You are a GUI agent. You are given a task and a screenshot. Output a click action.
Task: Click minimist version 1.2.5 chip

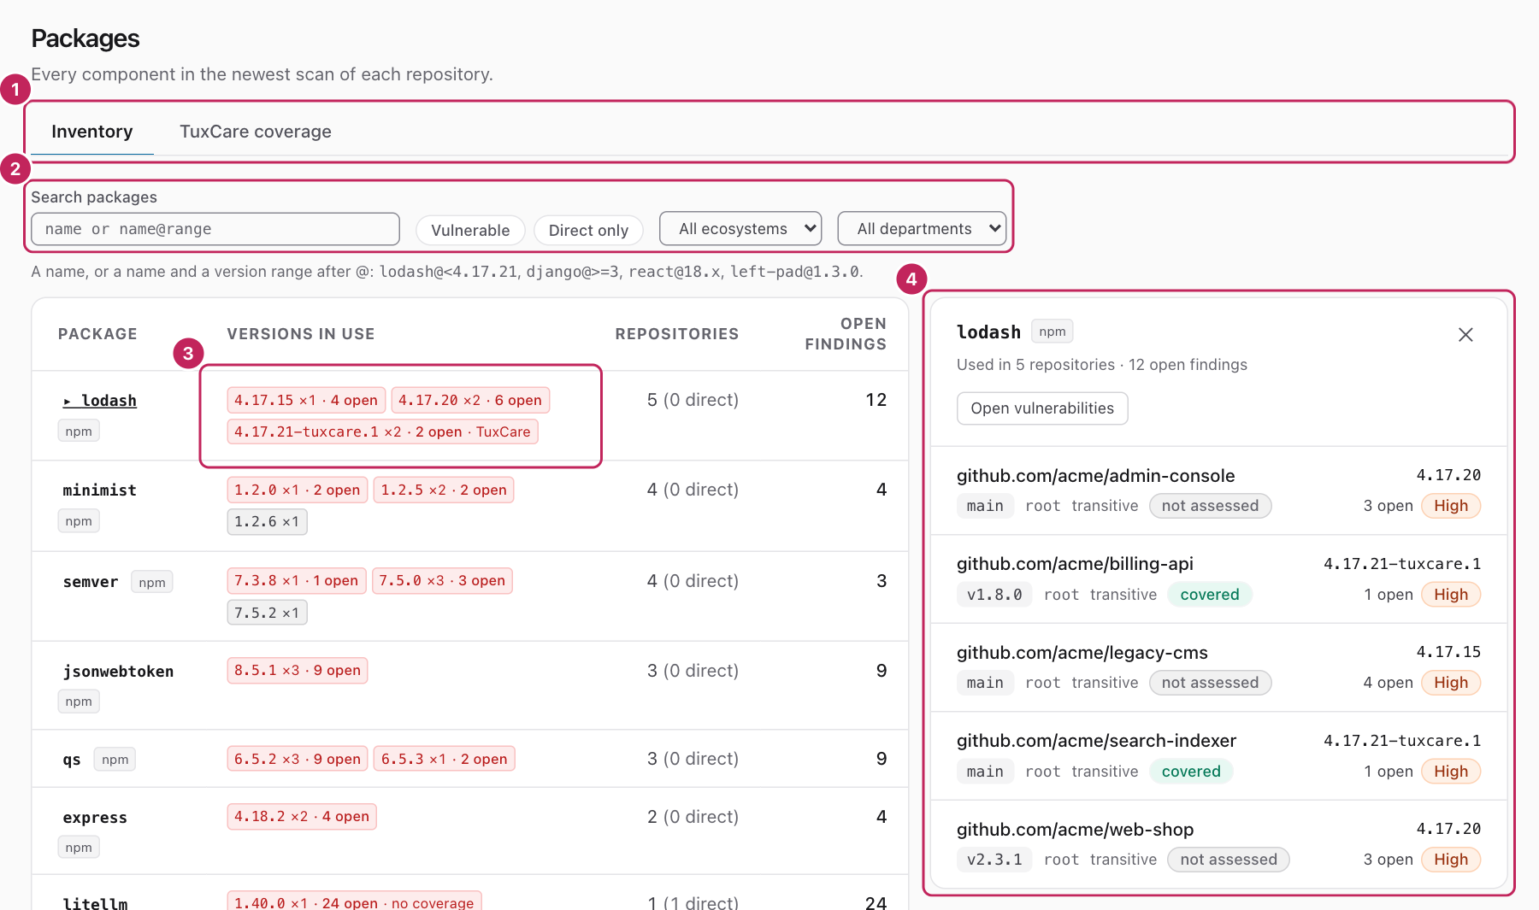[444, 490]
